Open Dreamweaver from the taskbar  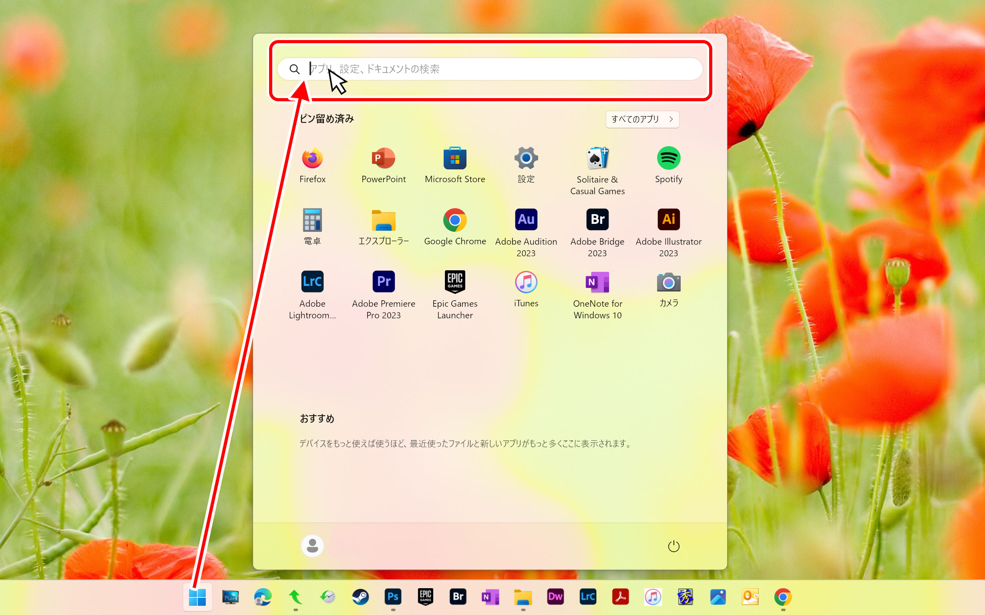[555, 597]
